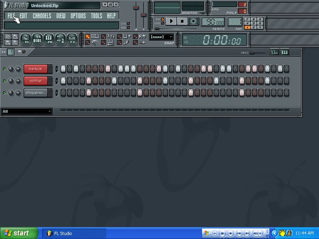The height and width of the screenshot is (239, 319).
Task: Open the Edit menu
Action: [x=24, y=16]
